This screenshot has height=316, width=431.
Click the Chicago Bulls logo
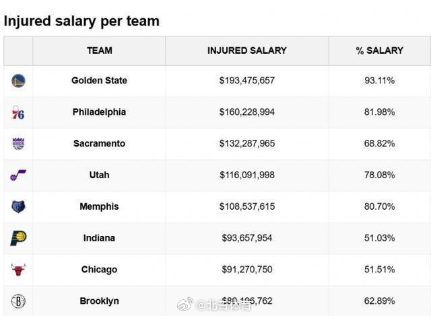18,270
